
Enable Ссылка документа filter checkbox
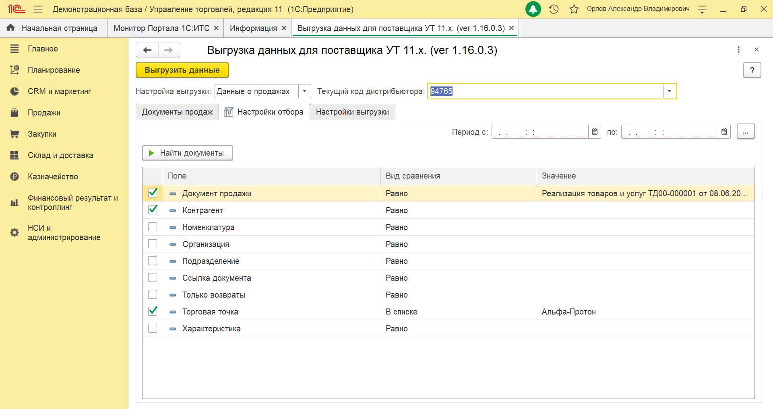point(153,277)
